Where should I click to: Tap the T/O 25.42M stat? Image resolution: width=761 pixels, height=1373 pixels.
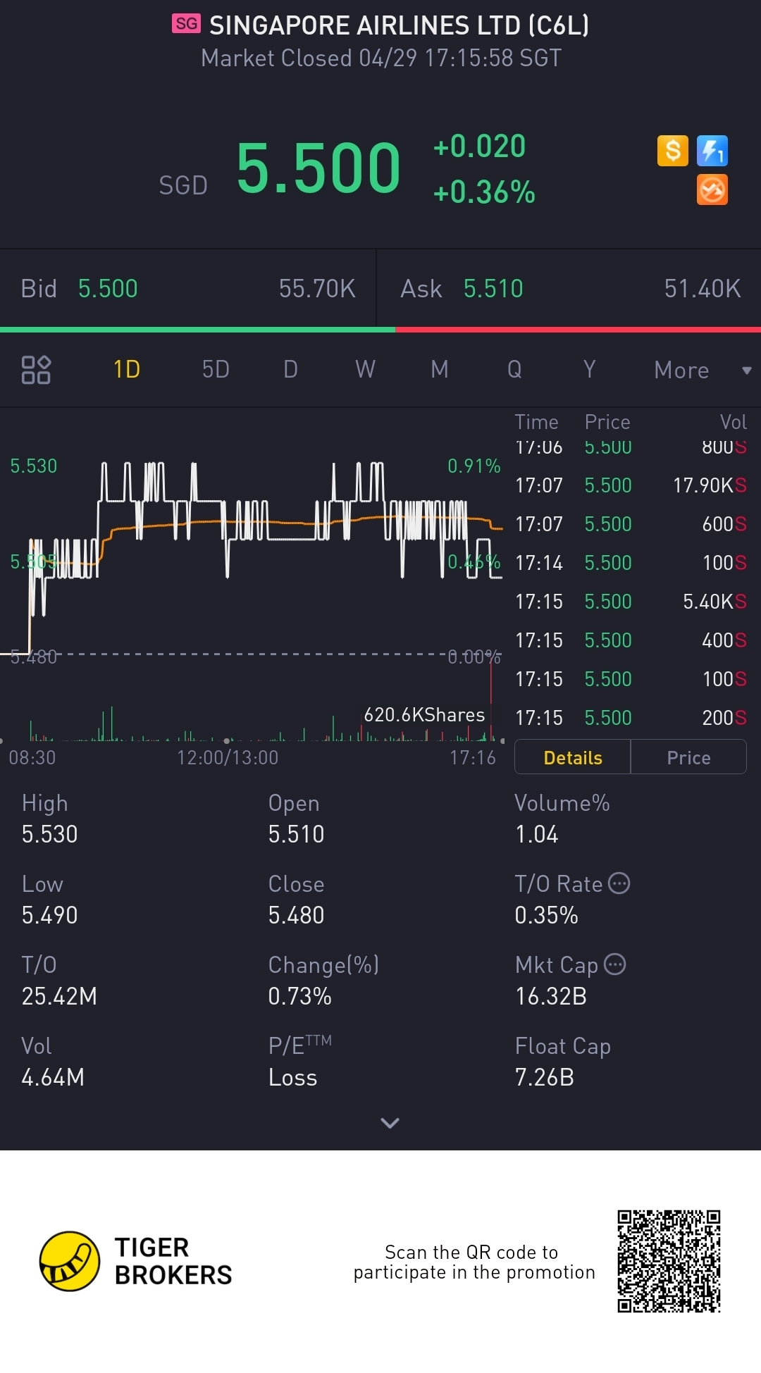point(59,981)
